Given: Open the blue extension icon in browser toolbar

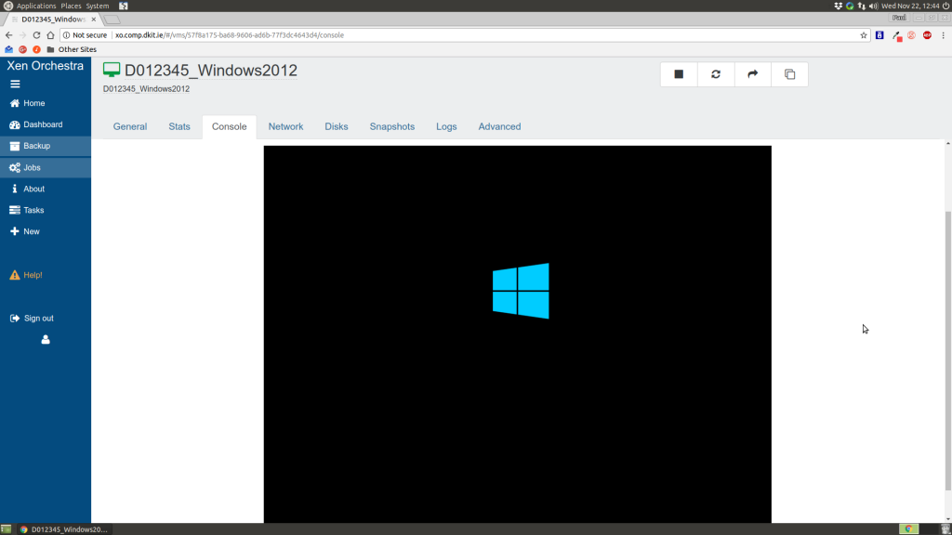Looking at the screenshot, I should point(879,35).
